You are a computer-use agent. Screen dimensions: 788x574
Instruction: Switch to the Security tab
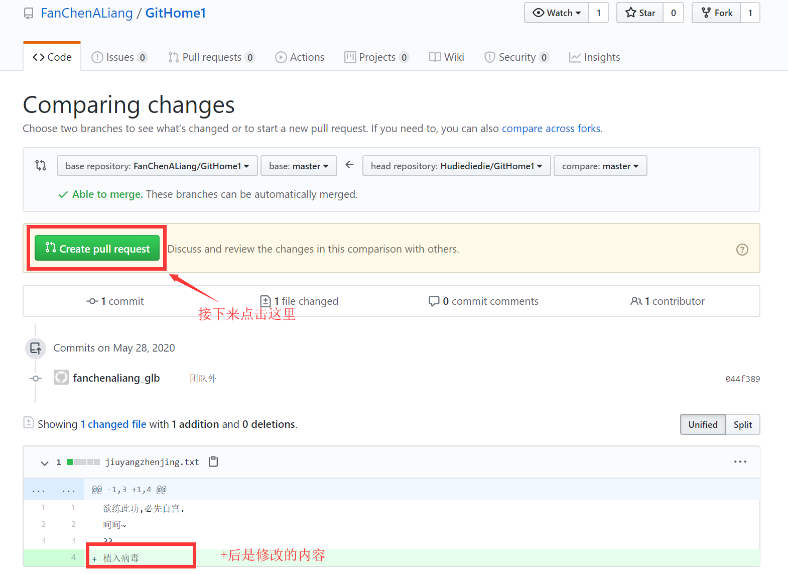tap(516, 57)
